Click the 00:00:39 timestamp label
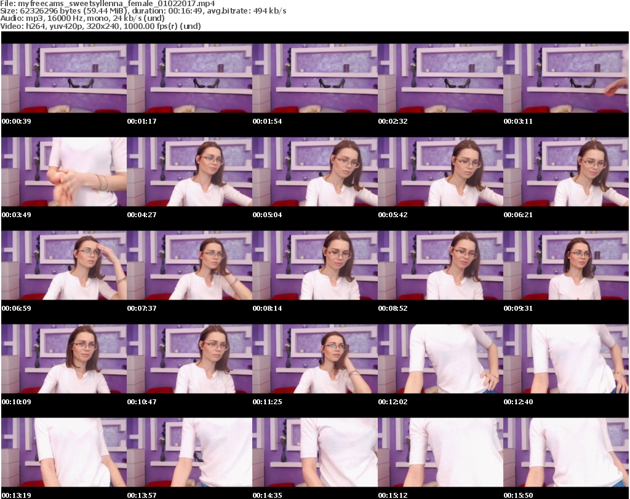This screenshot has height=499, width=630. point(17,121)
